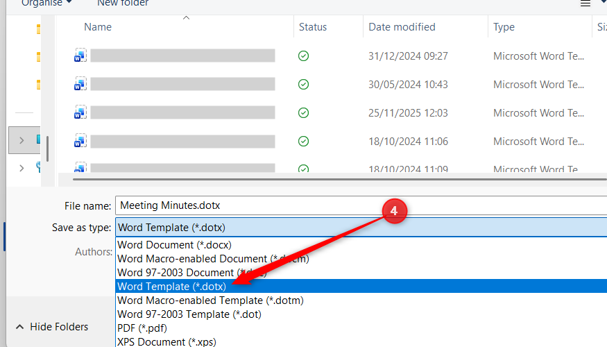
Task: Click the sync status icon for 18/10/2024 11:06 file
Action: pos(304,142)
